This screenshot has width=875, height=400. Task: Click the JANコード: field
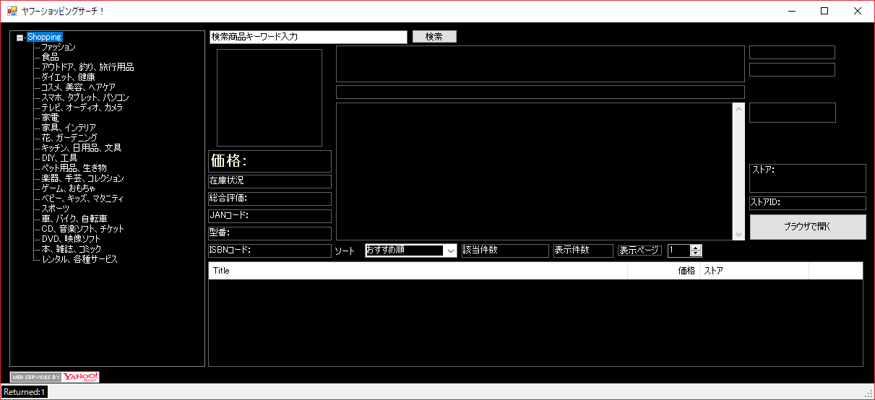pyautogui.click(x=270, y=216)
